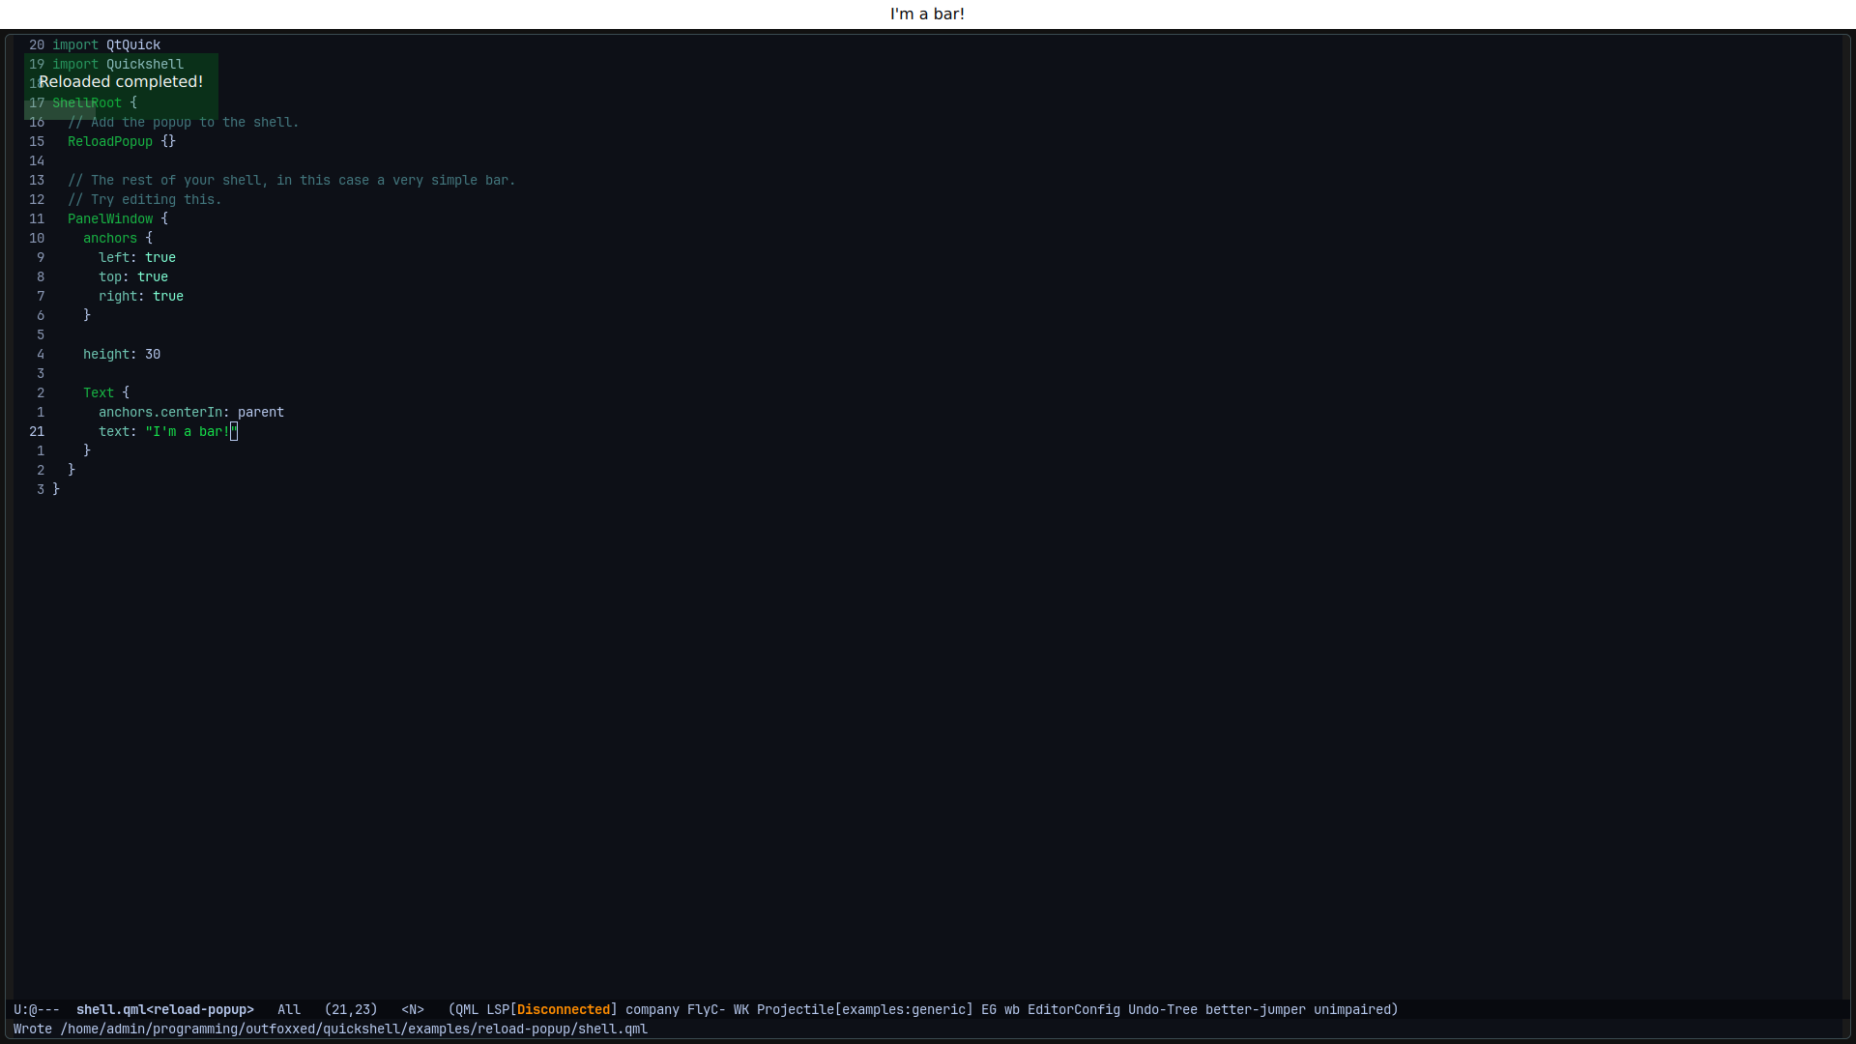Click the "Reloaded completed!" popup
This screenshot has height=1044, width=1856.
[x=121, y=82]
